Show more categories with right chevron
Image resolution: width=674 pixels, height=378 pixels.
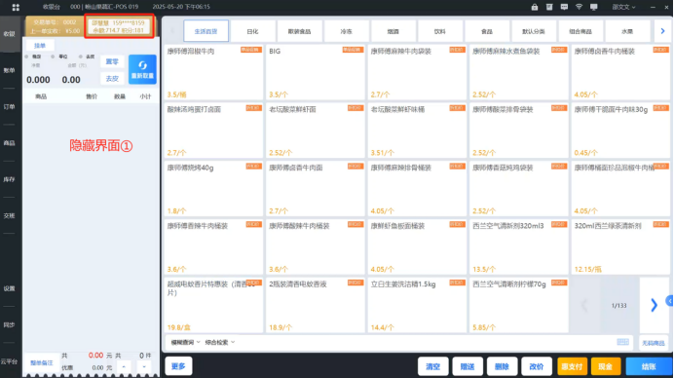click(662, 31)
